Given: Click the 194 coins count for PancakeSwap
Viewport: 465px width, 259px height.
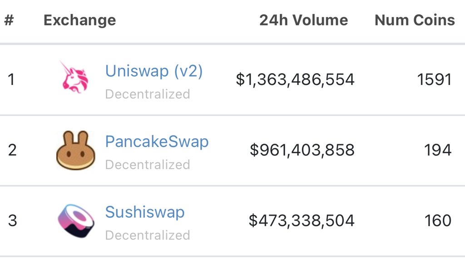Looking at the screenshot, I should (438, 150).
